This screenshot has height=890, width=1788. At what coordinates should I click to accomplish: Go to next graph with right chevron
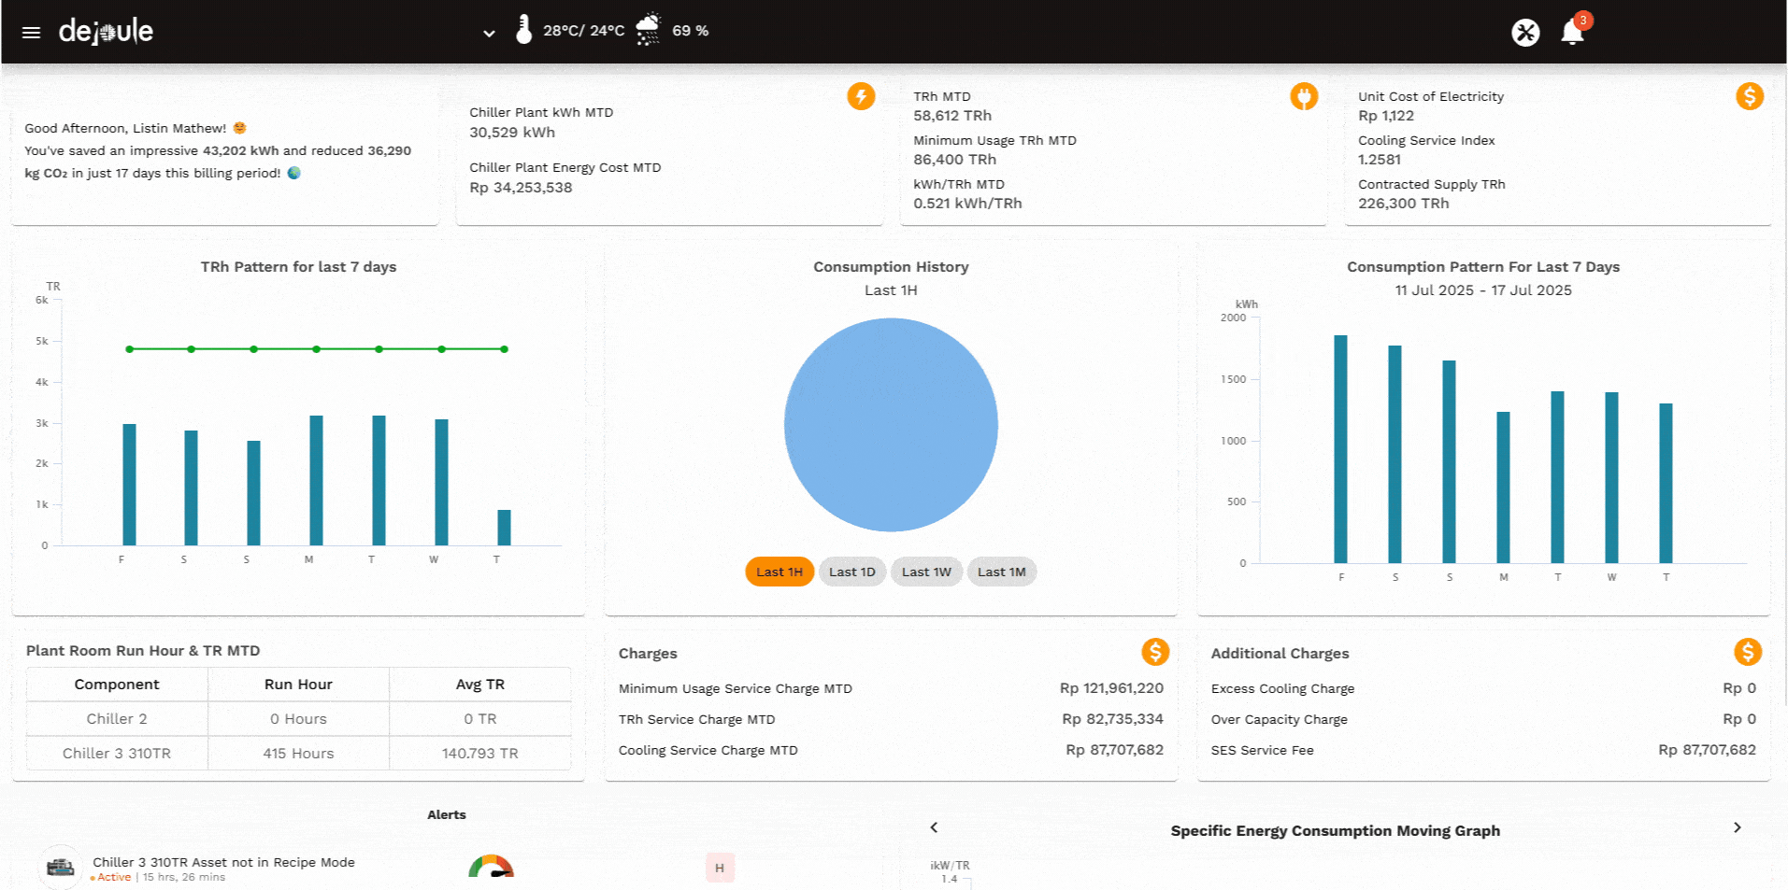[x=1737, y=827]
